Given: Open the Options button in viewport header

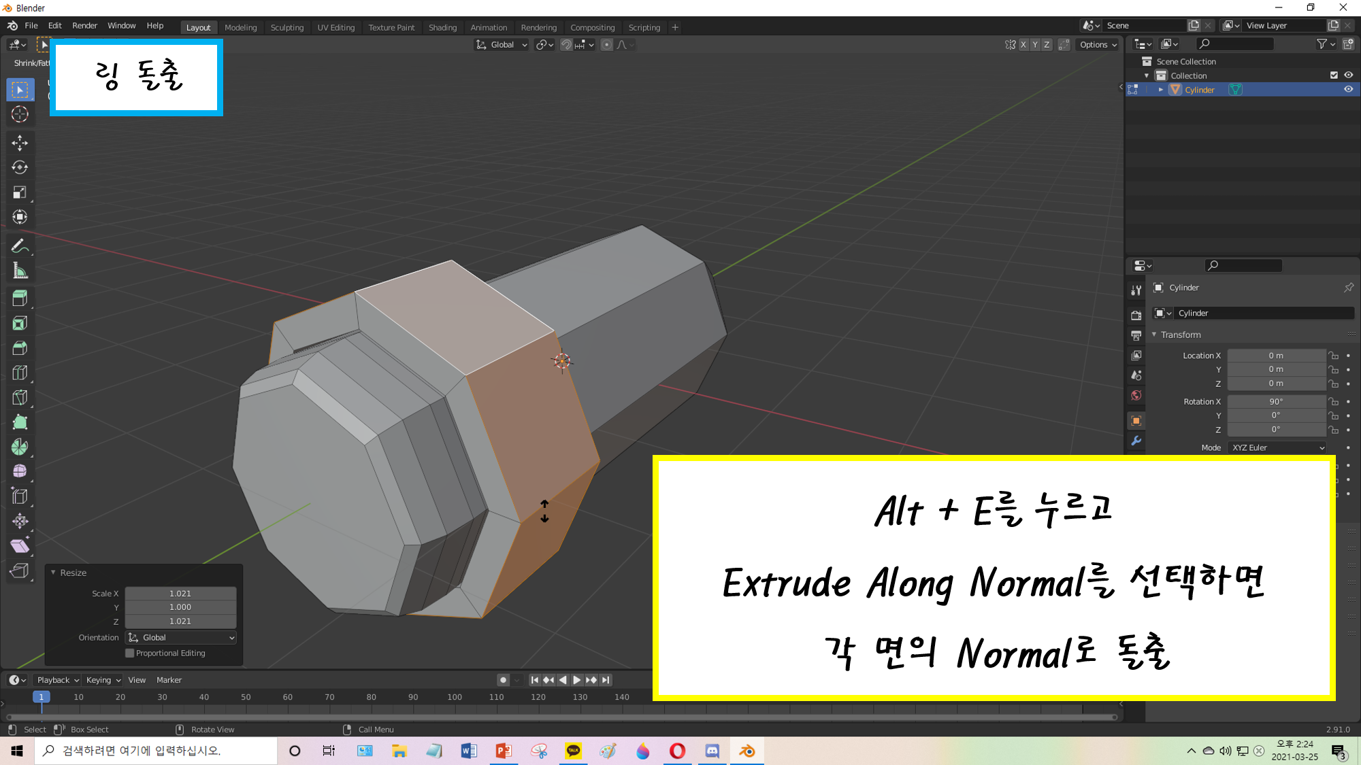Looking at the screenshot, I should click(1098, 45).
